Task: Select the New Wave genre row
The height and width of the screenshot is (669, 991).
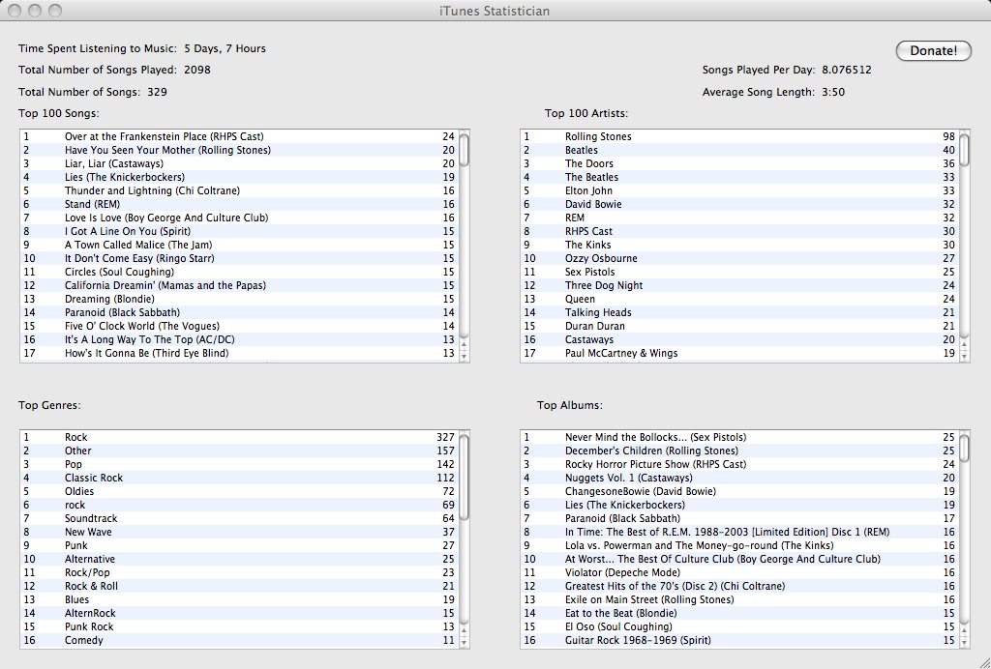Action: (240, 532)
